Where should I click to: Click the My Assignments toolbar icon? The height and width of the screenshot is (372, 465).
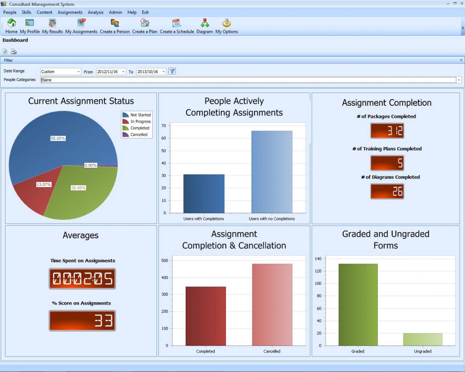81,23
